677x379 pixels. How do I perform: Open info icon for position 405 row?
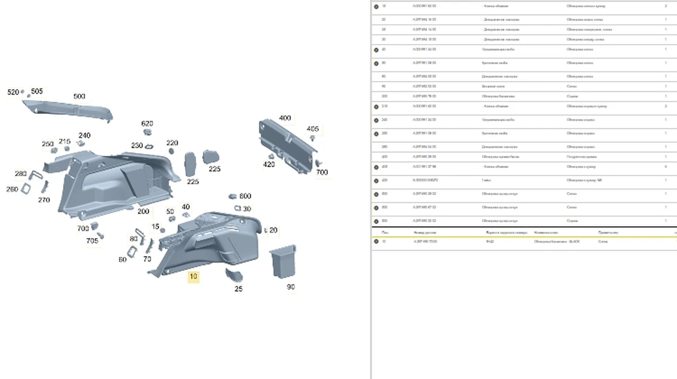tap(376, 168)
